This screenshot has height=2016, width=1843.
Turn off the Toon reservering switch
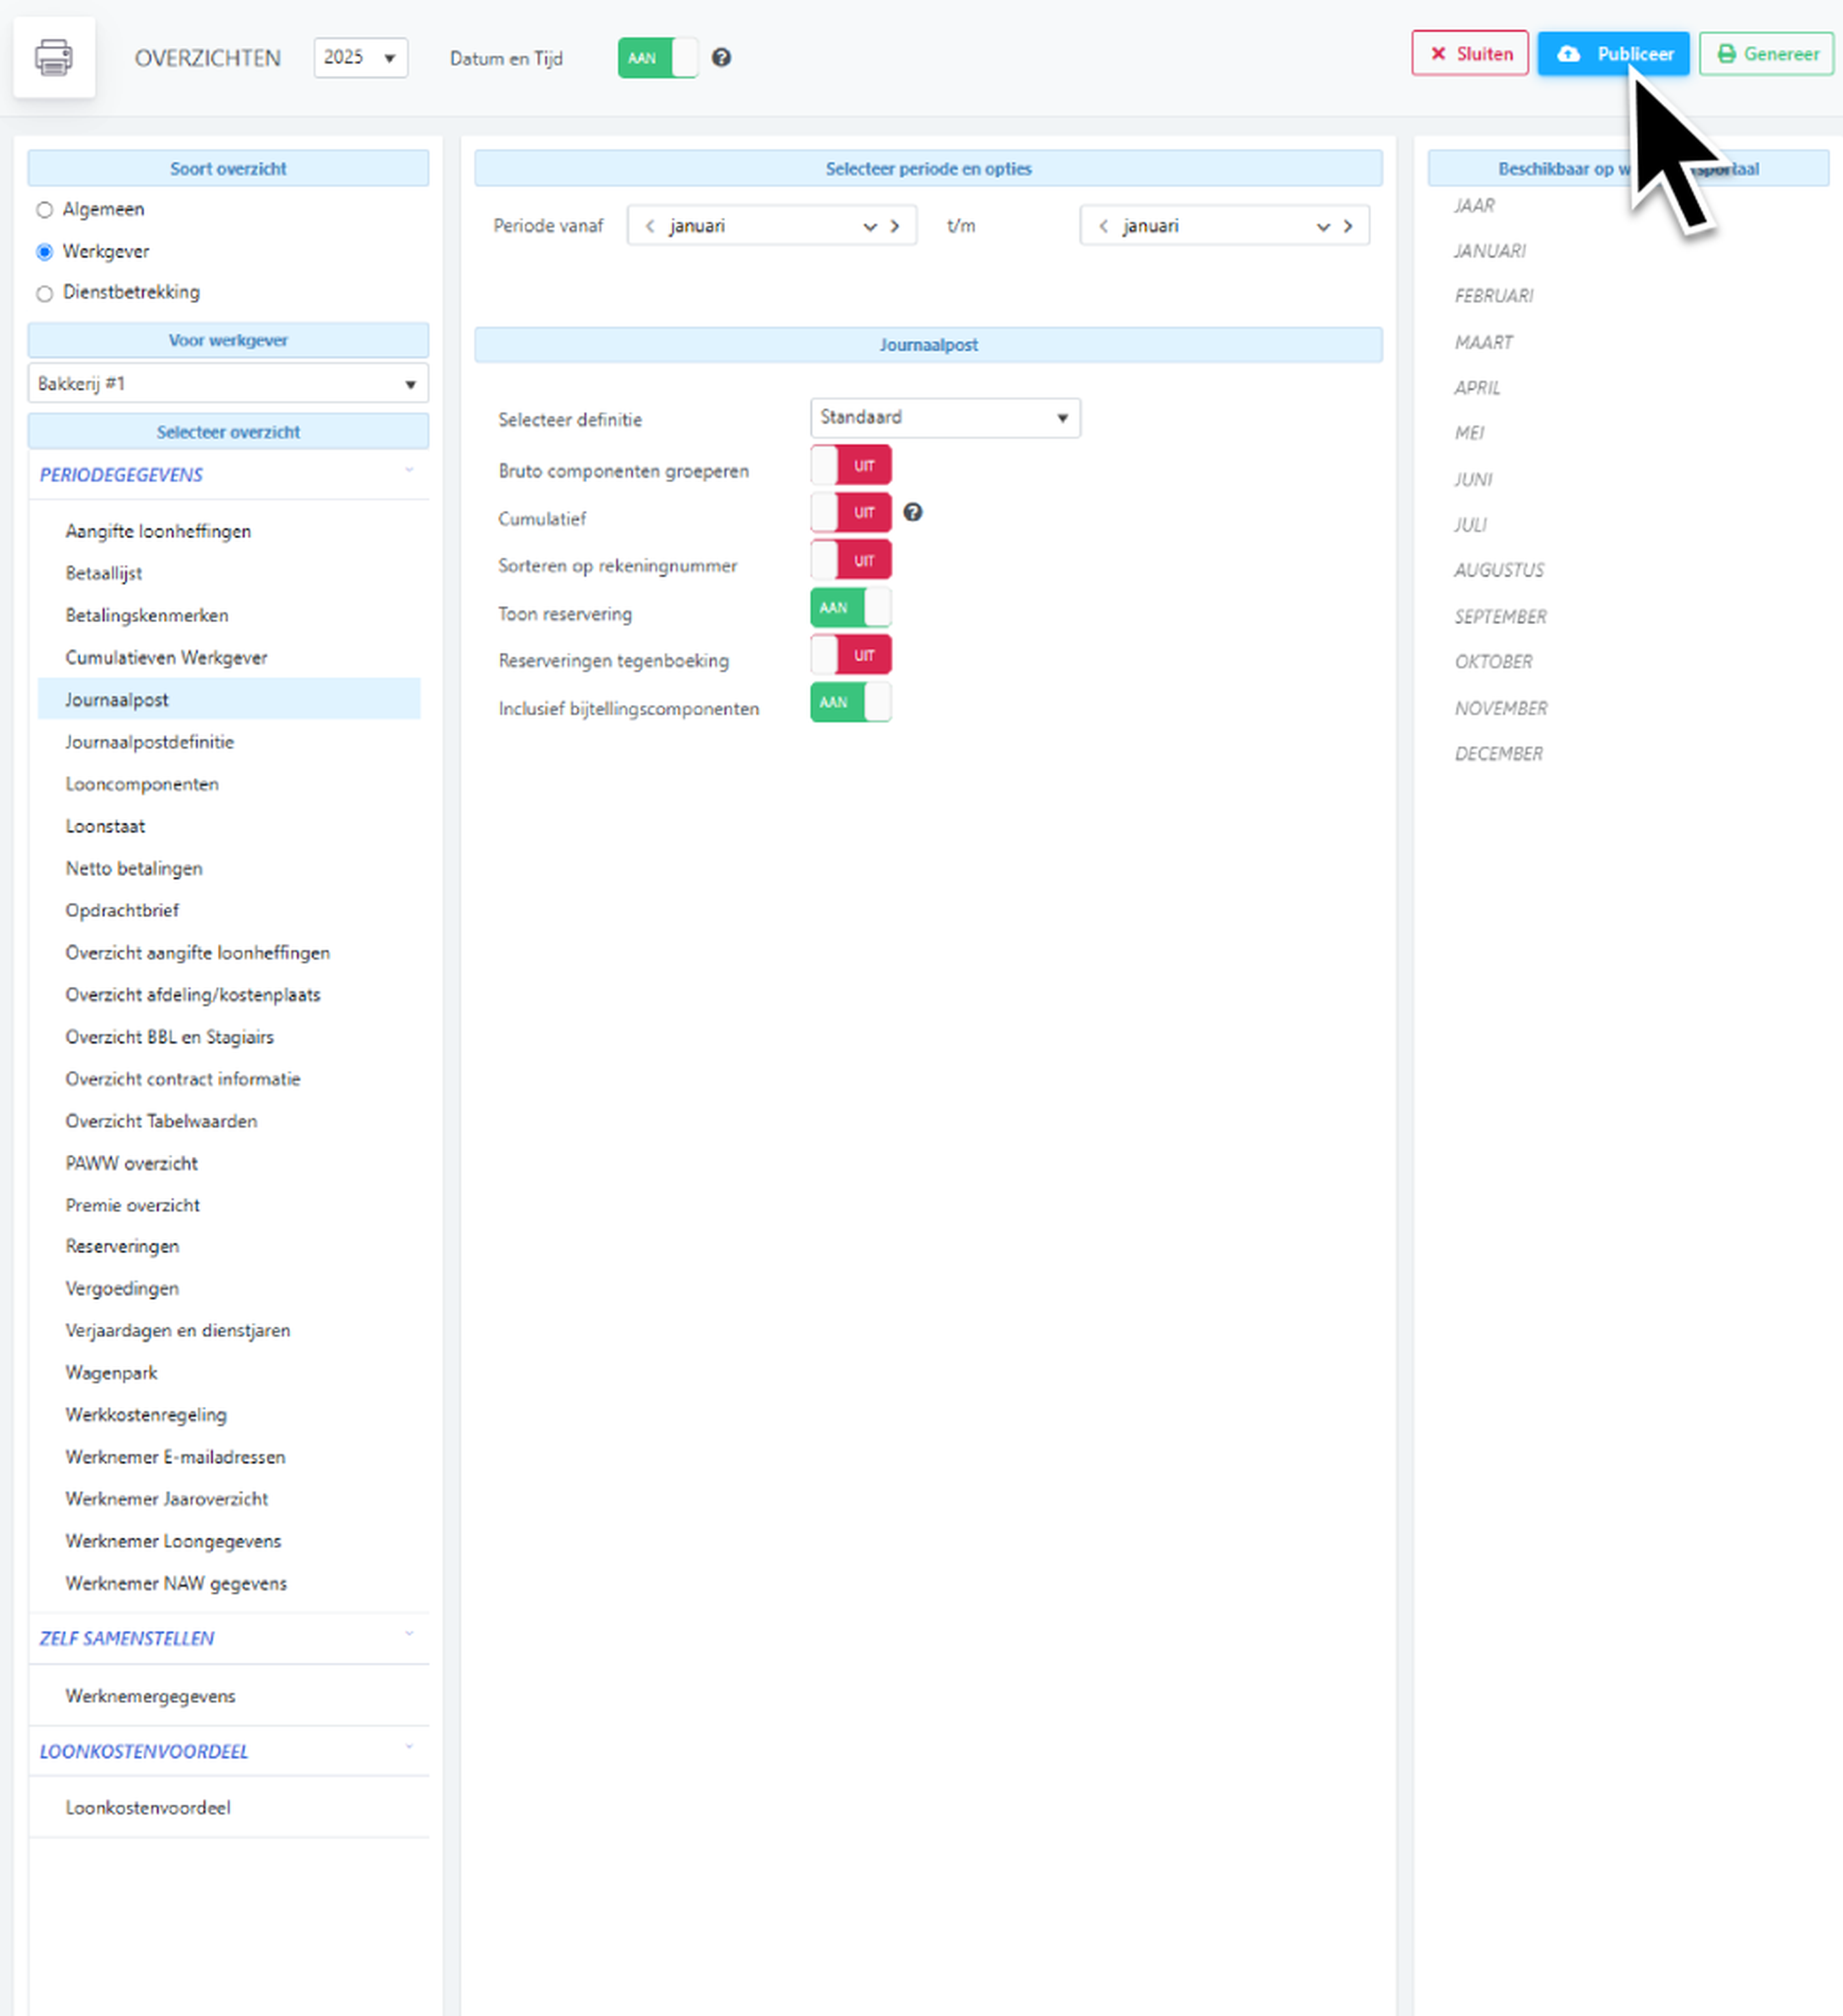click(x=850, y=608)
